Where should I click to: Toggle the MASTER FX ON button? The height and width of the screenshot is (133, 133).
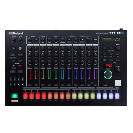(69, 39)
